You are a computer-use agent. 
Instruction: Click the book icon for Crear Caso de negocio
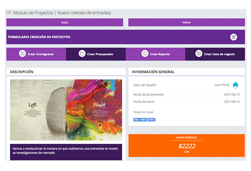(199, 54)
